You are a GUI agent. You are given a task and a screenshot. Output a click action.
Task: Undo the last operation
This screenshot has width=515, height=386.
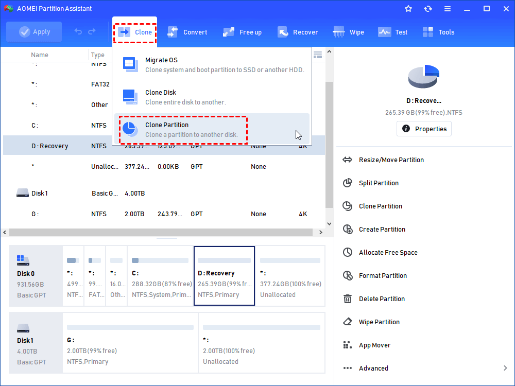(x=78, y=31)
